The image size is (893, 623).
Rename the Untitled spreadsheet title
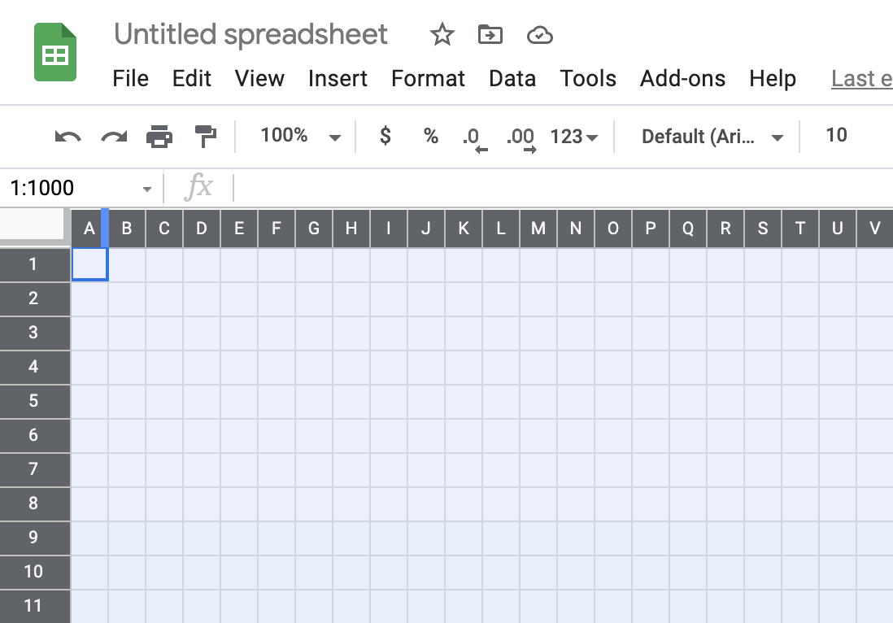[x=249, y=35]
